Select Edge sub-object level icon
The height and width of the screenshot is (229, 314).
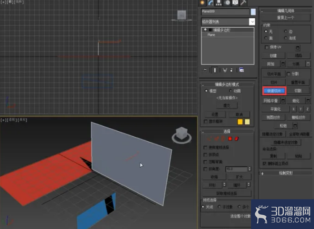[216, 138]
